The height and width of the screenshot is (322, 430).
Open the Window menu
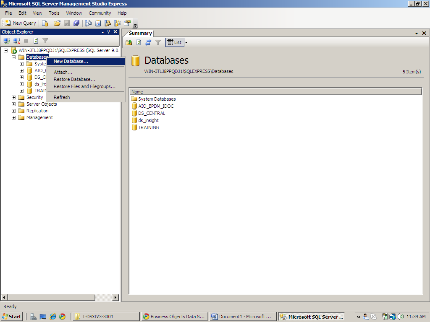74,13
